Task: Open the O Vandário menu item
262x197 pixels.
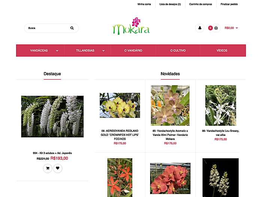Action: [133, 50]
